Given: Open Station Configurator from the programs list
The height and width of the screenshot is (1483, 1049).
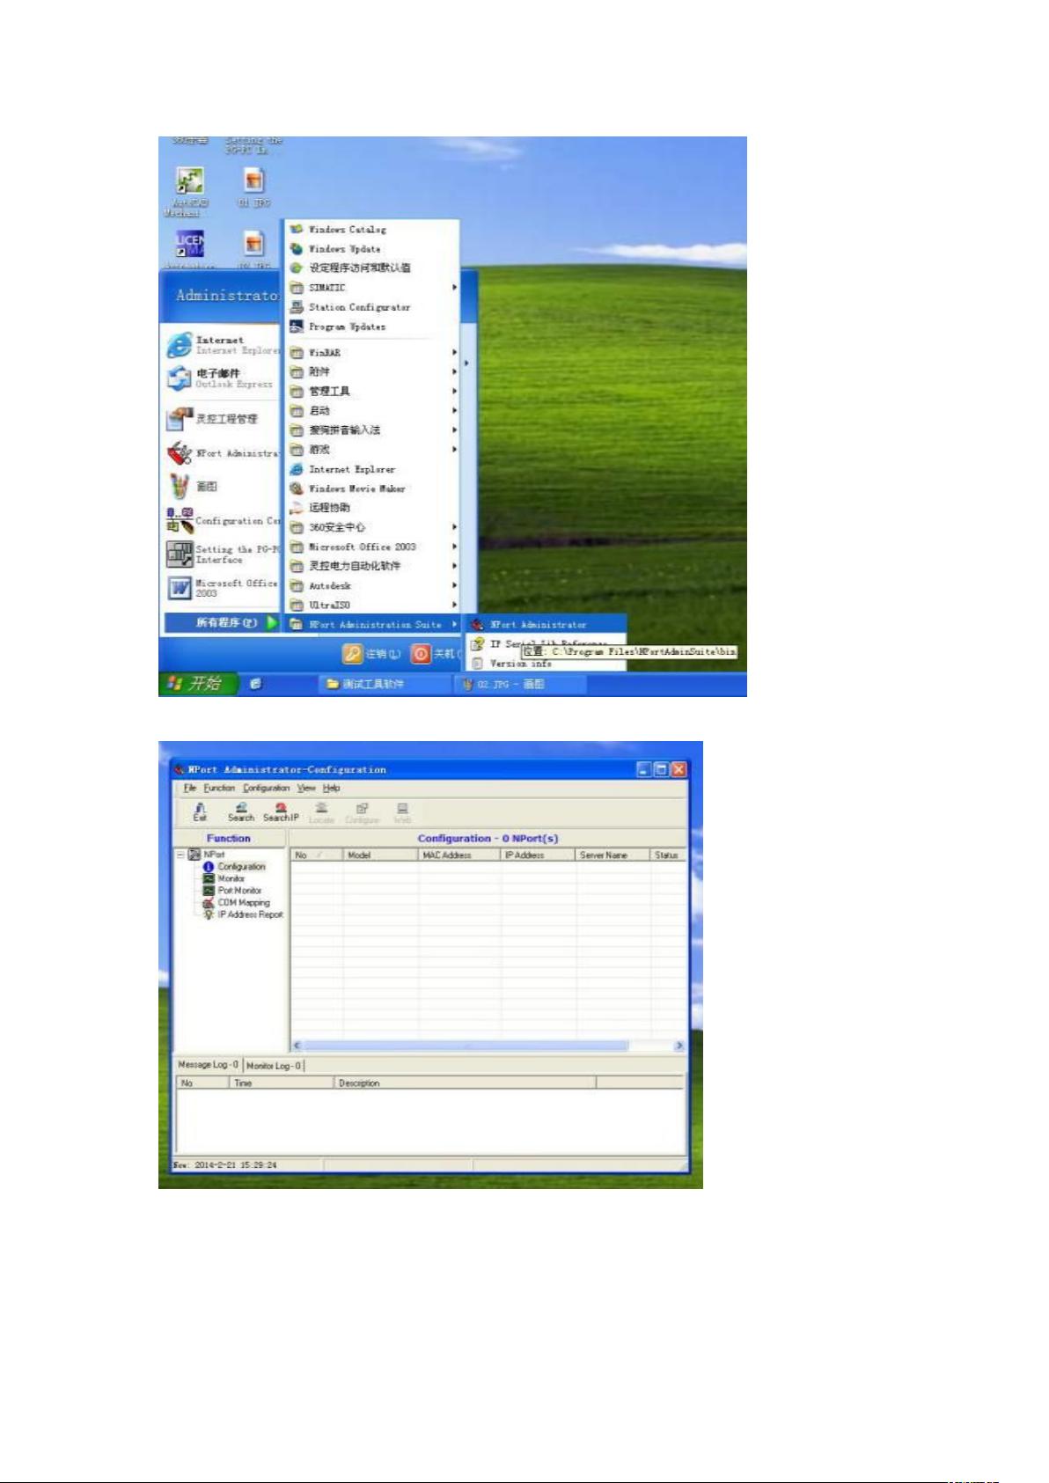Looking at the screenshot, I should (x=373, y=307).
